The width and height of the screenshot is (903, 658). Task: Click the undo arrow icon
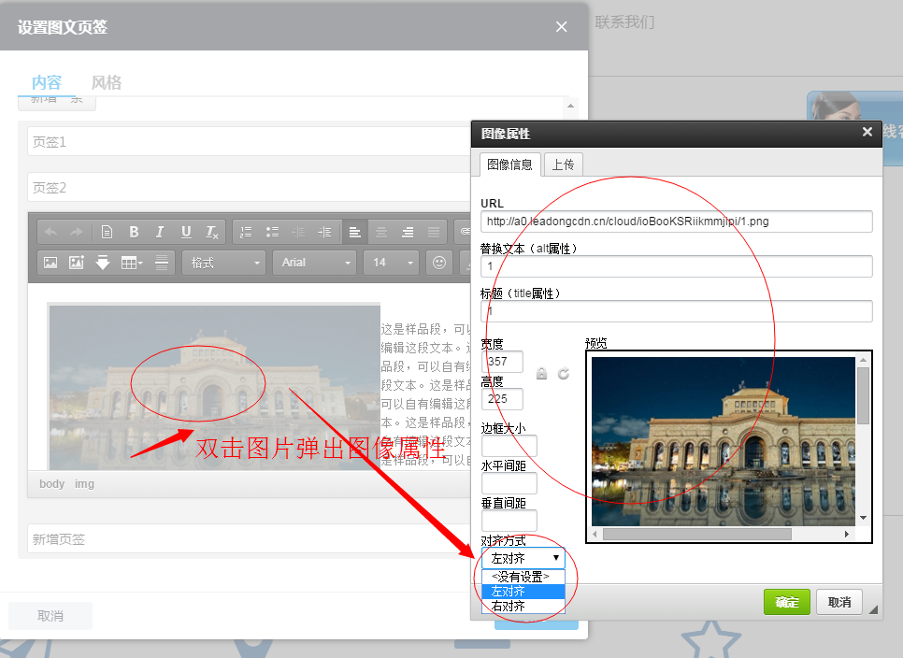tap(50, 233)
